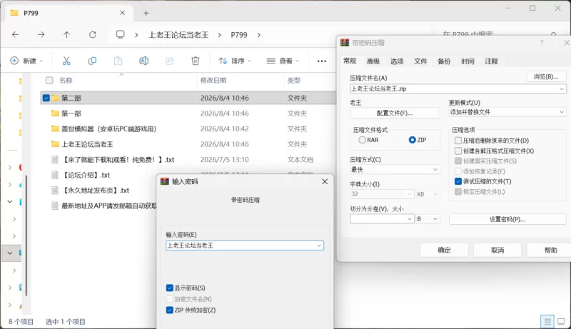Screen dimensions: 571x329
Task: Toggle 测试压缩的文件 checkbox
Action: point(458,181)
